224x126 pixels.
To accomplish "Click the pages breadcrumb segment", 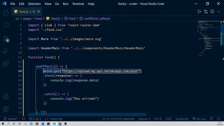I will (x=27, y=19).
